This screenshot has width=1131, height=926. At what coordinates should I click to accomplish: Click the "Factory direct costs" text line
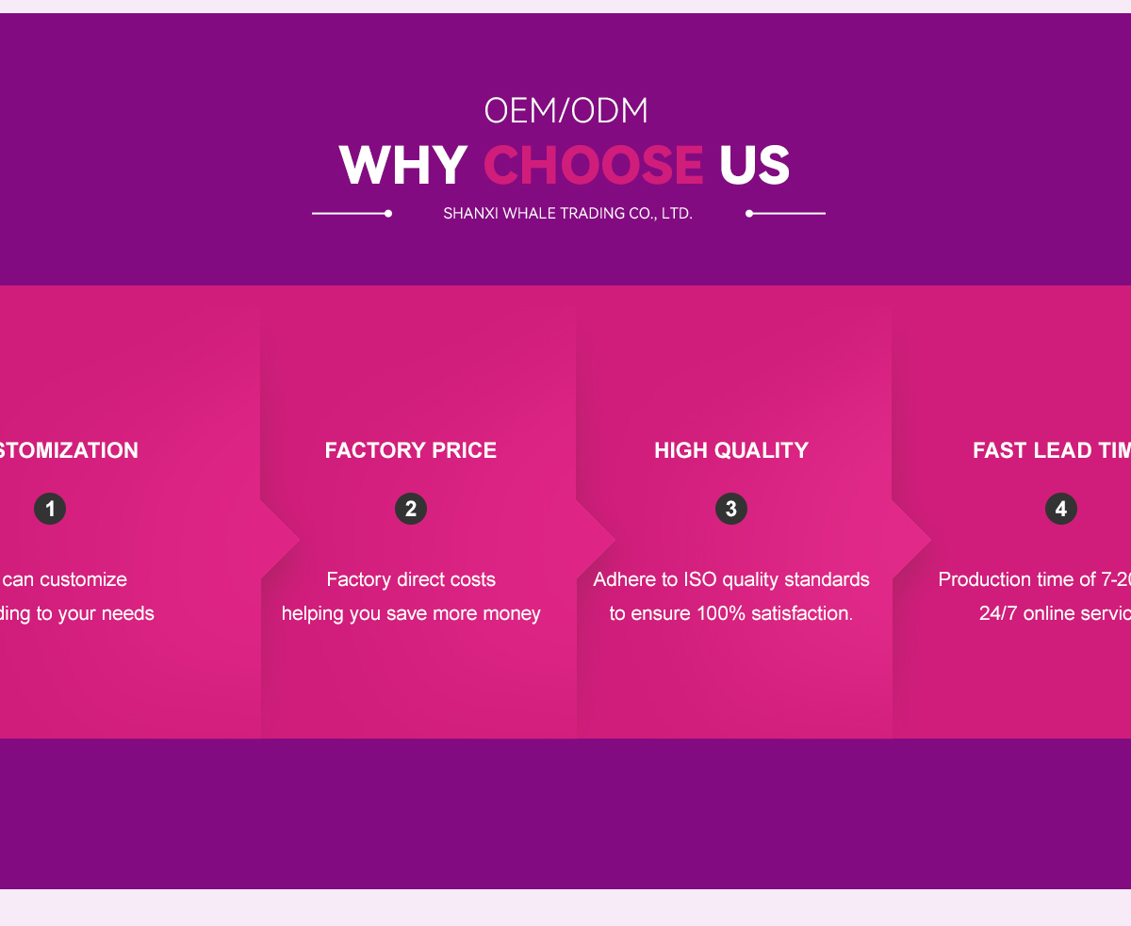[411, 579]
